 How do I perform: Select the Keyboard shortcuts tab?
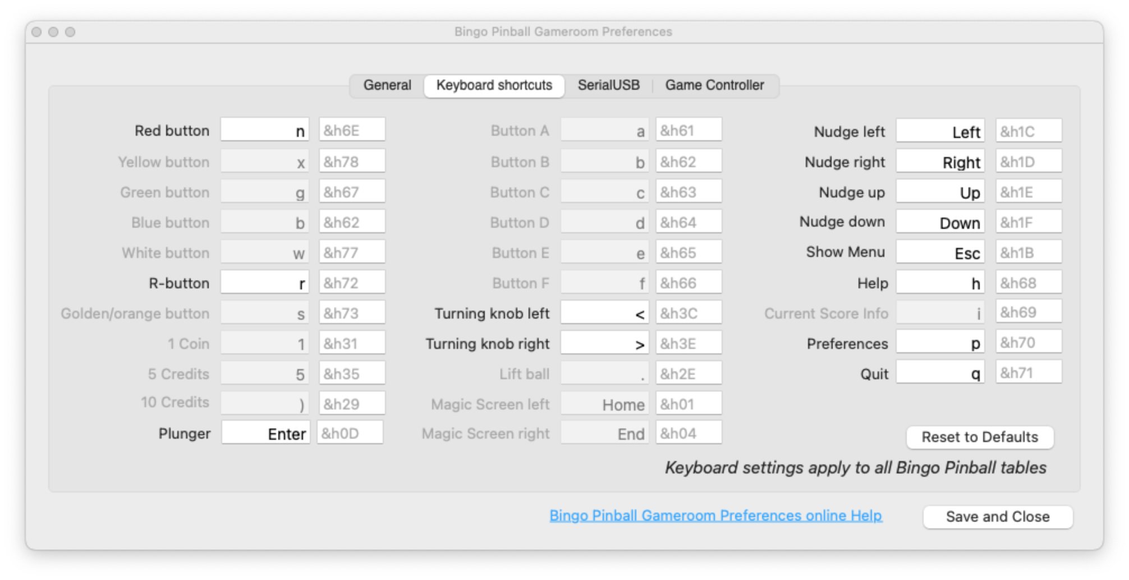tap(494, 85)
